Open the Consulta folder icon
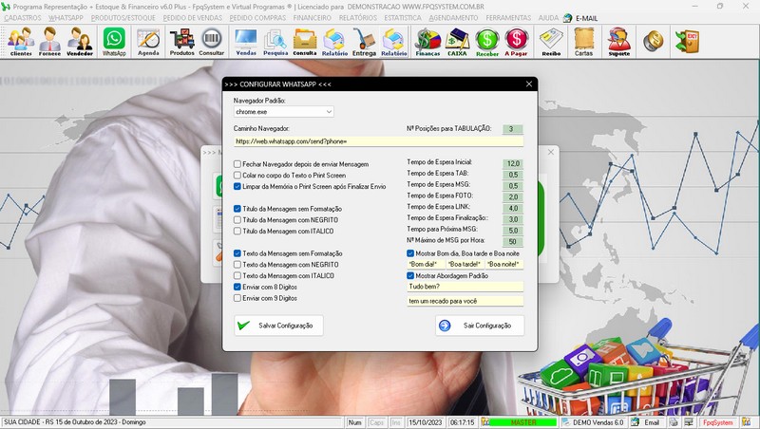Screen dimensions: 760x429 point(305,42)
